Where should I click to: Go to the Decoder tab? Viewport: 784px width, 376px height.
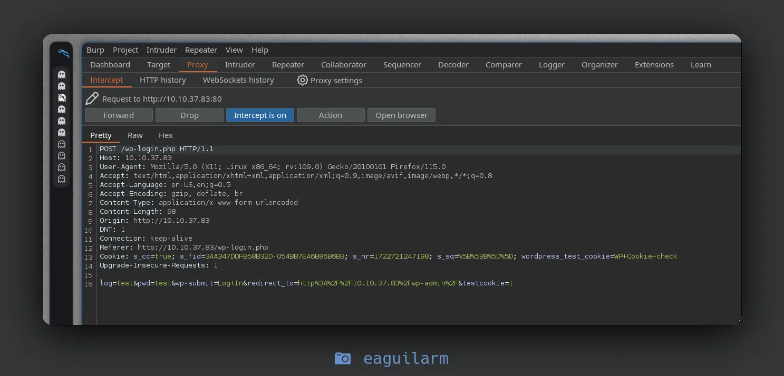[x=453, y=65]
